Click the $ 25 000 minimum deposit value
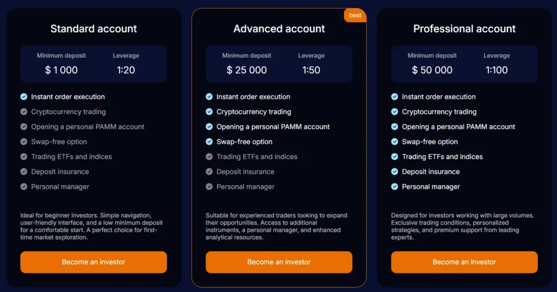The width and height of the screenshot is (557, 292). [246, 70]
